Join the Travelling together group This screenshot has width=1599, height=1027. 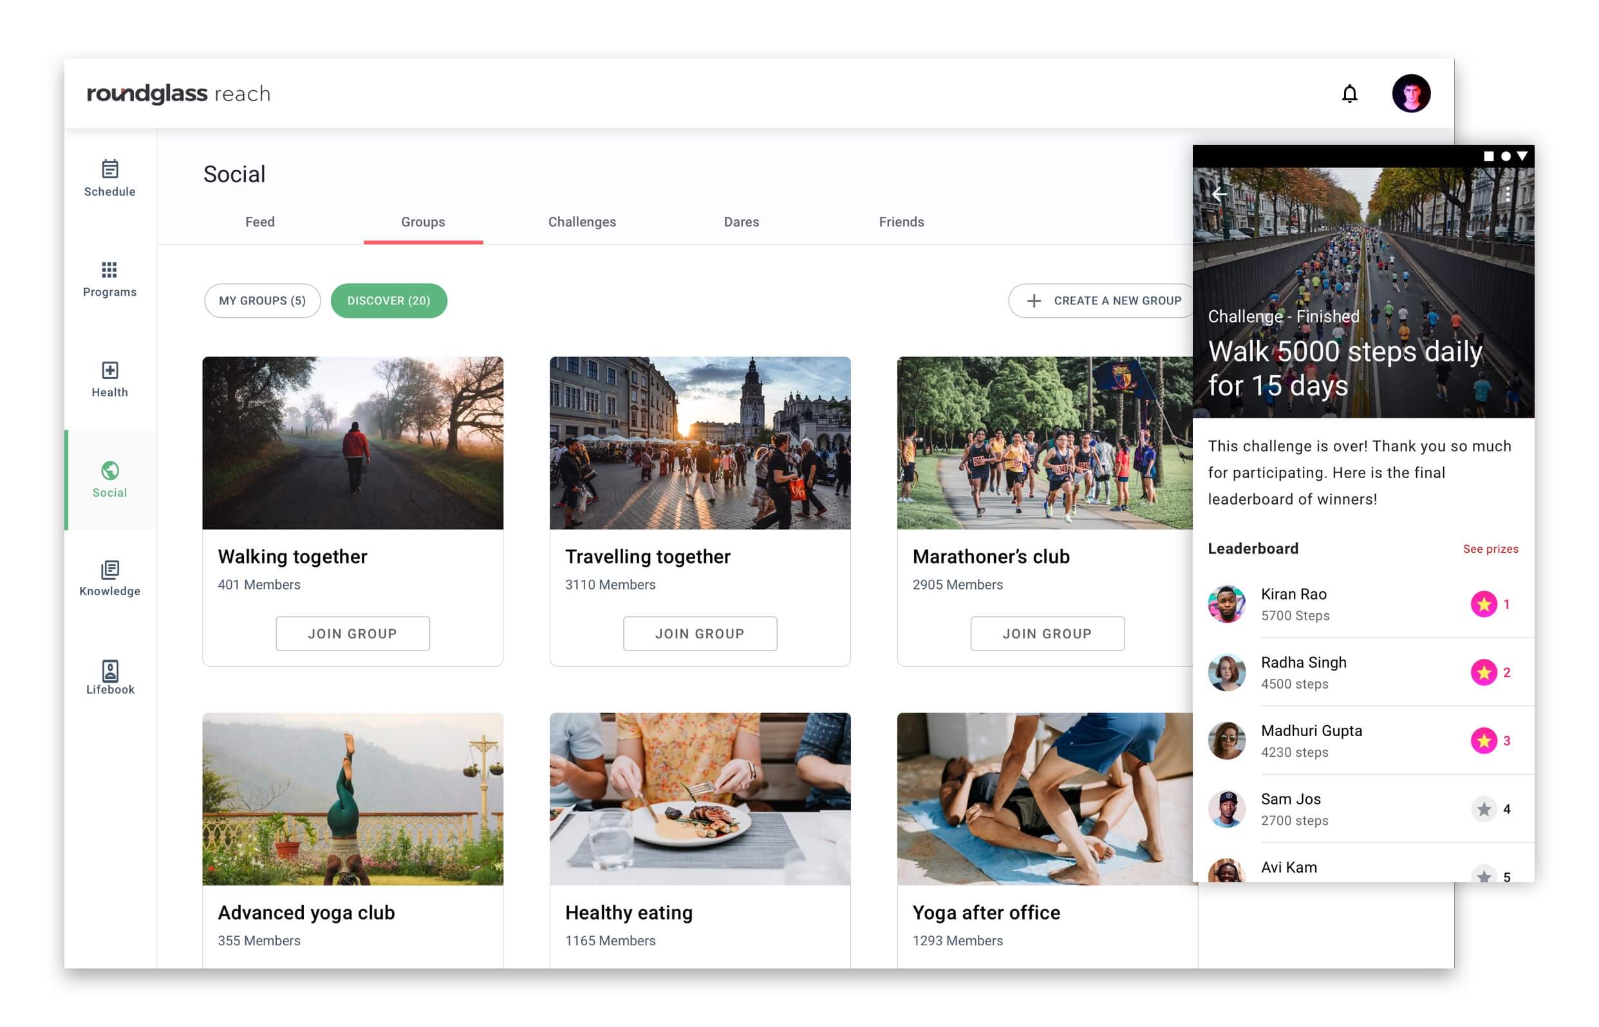[700, 634]
